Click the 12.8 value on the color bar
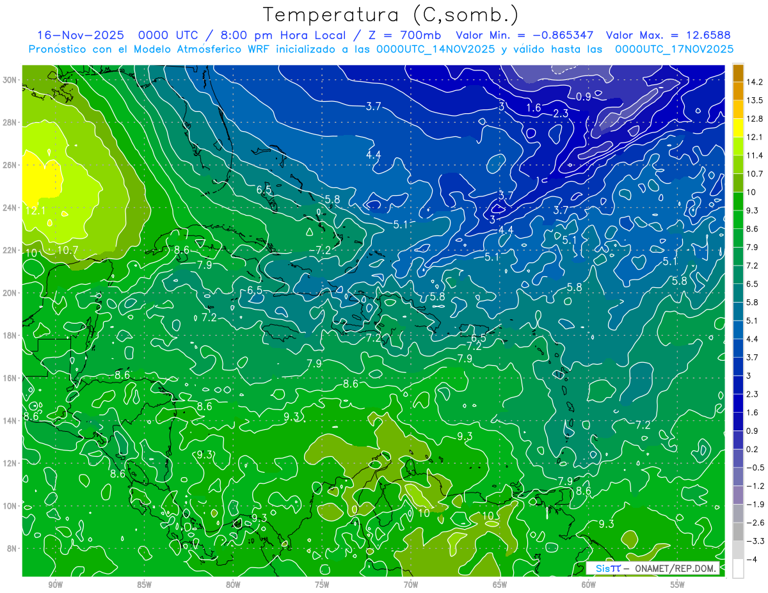The image size is (768, 593). click(x=755, y=119)
